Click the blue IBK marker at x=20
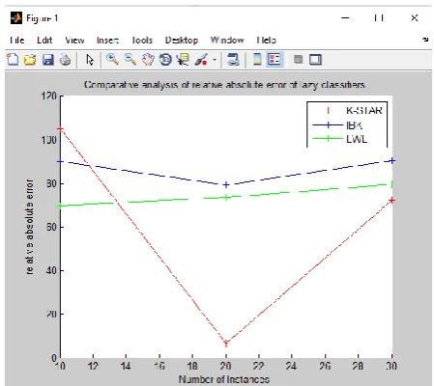The width and height of the screenshot is (434, 386). click(x=226, y=184)
